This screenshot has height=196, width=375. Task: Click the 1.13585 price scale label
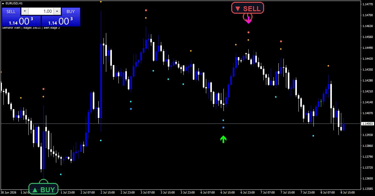(x=367, y=189)
